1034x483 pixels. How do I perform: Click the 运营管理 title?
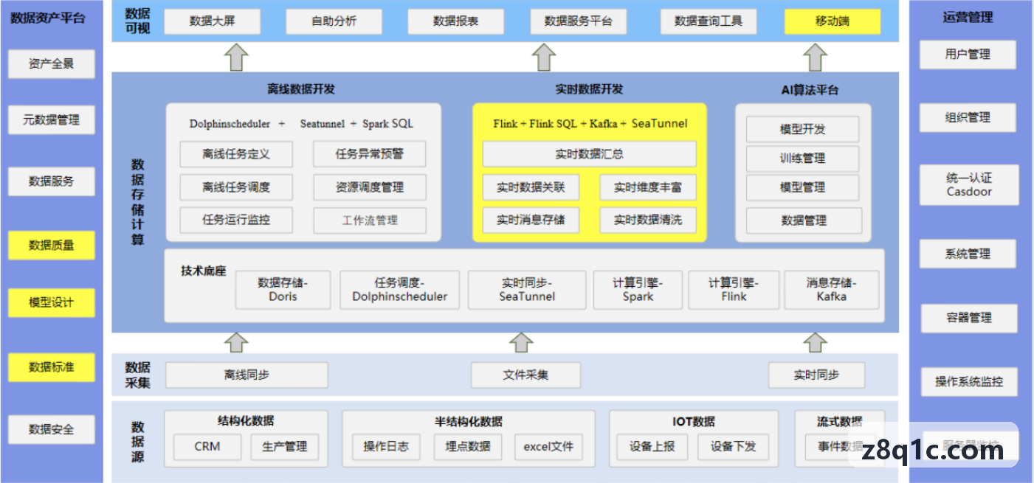[968, 17]
